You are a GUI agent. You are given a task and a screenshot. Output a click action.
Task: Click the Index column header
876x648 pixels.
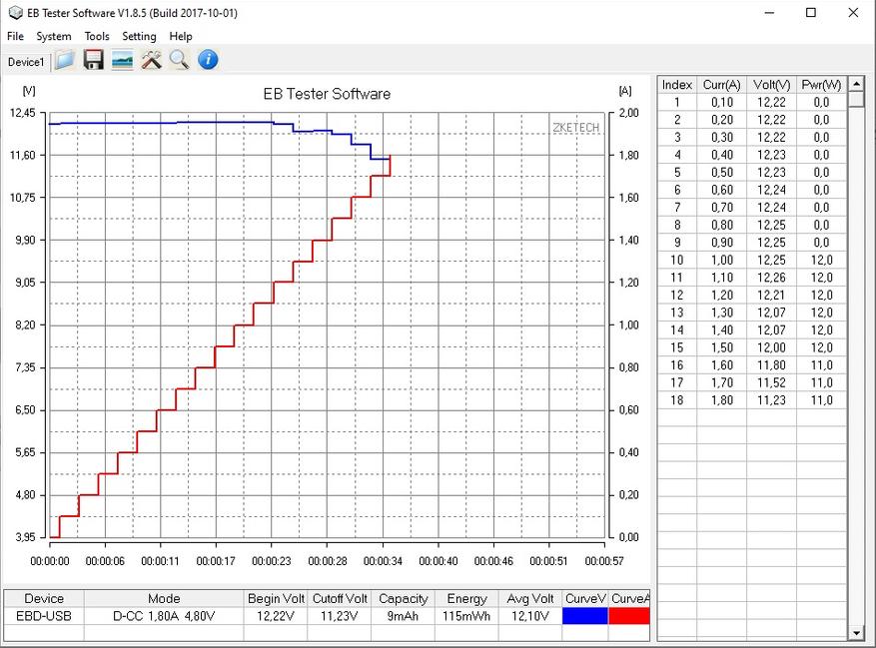[676, 84]
